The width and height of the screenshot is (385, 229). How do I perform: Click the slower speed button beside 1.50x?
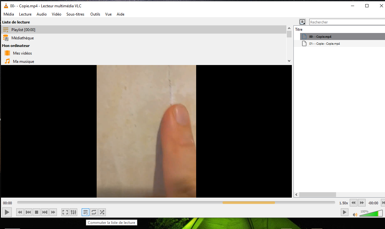(354, 203)
